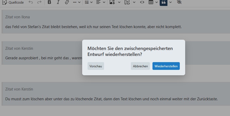Click the blue Wiederherstellen button
The image size is (230, 116).
166,66
